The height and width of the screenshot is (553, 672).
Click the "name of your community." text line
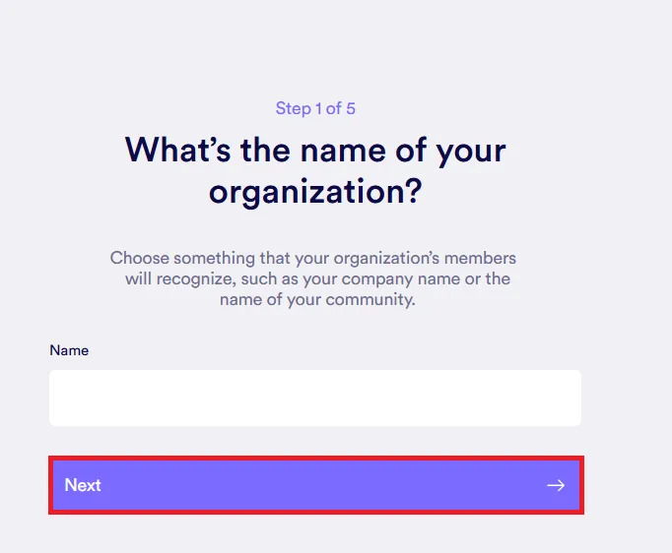click(x=315, y=299)
